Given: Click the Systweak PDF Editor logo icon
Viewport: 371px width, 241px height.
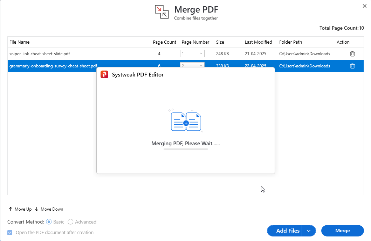Looking at the screenshot, I should pos(104,74).
